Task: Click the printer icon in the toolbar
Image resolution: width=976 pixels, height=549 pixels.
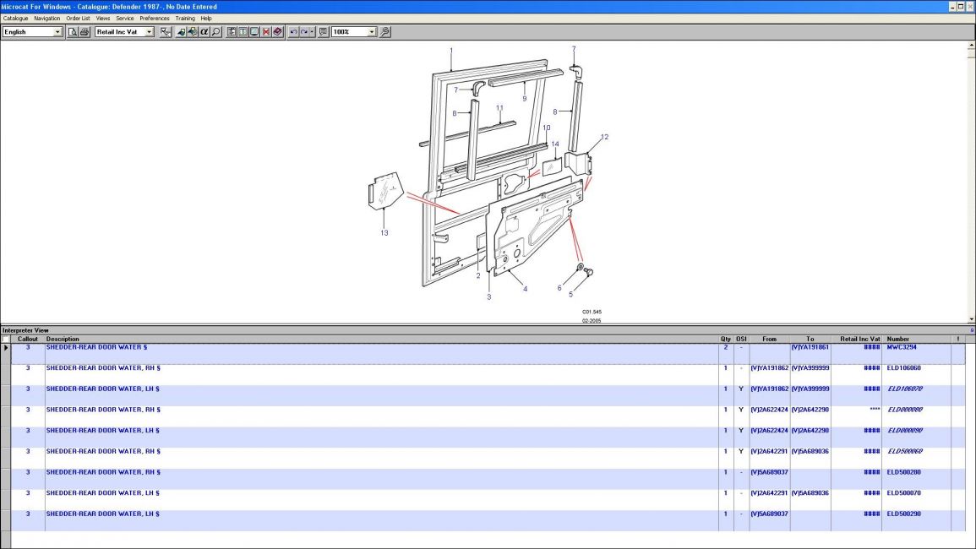Action: pyautogui.click(x=84, y=32)
